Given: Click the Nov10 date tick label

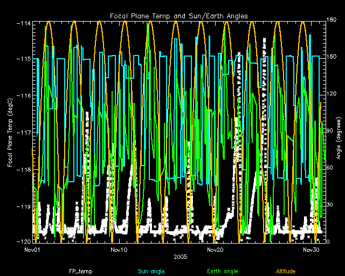Looking at the screenshot, I should point(119,250).
